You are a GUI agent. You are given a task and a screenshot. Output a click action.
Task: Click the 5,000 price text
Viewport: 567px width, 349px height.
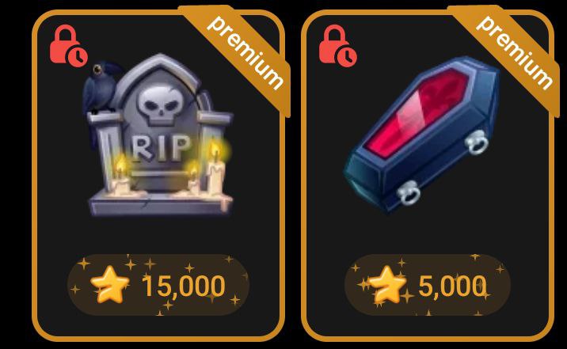point(452,286)
